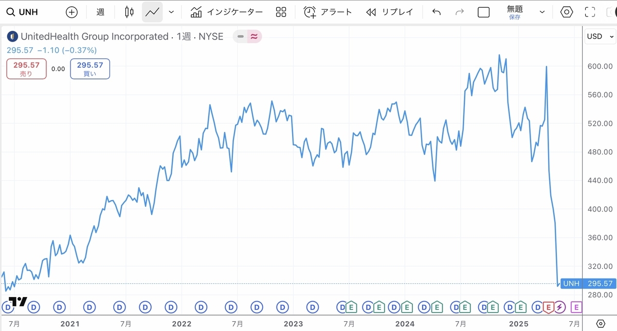Viewport: 617px width, 331px height.
Task: Click the purple lightning event marker
Action: (559, 307)
